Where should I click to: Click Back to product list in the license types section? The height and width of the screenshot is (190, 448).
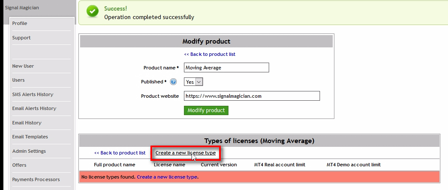(x=120, y=153)
